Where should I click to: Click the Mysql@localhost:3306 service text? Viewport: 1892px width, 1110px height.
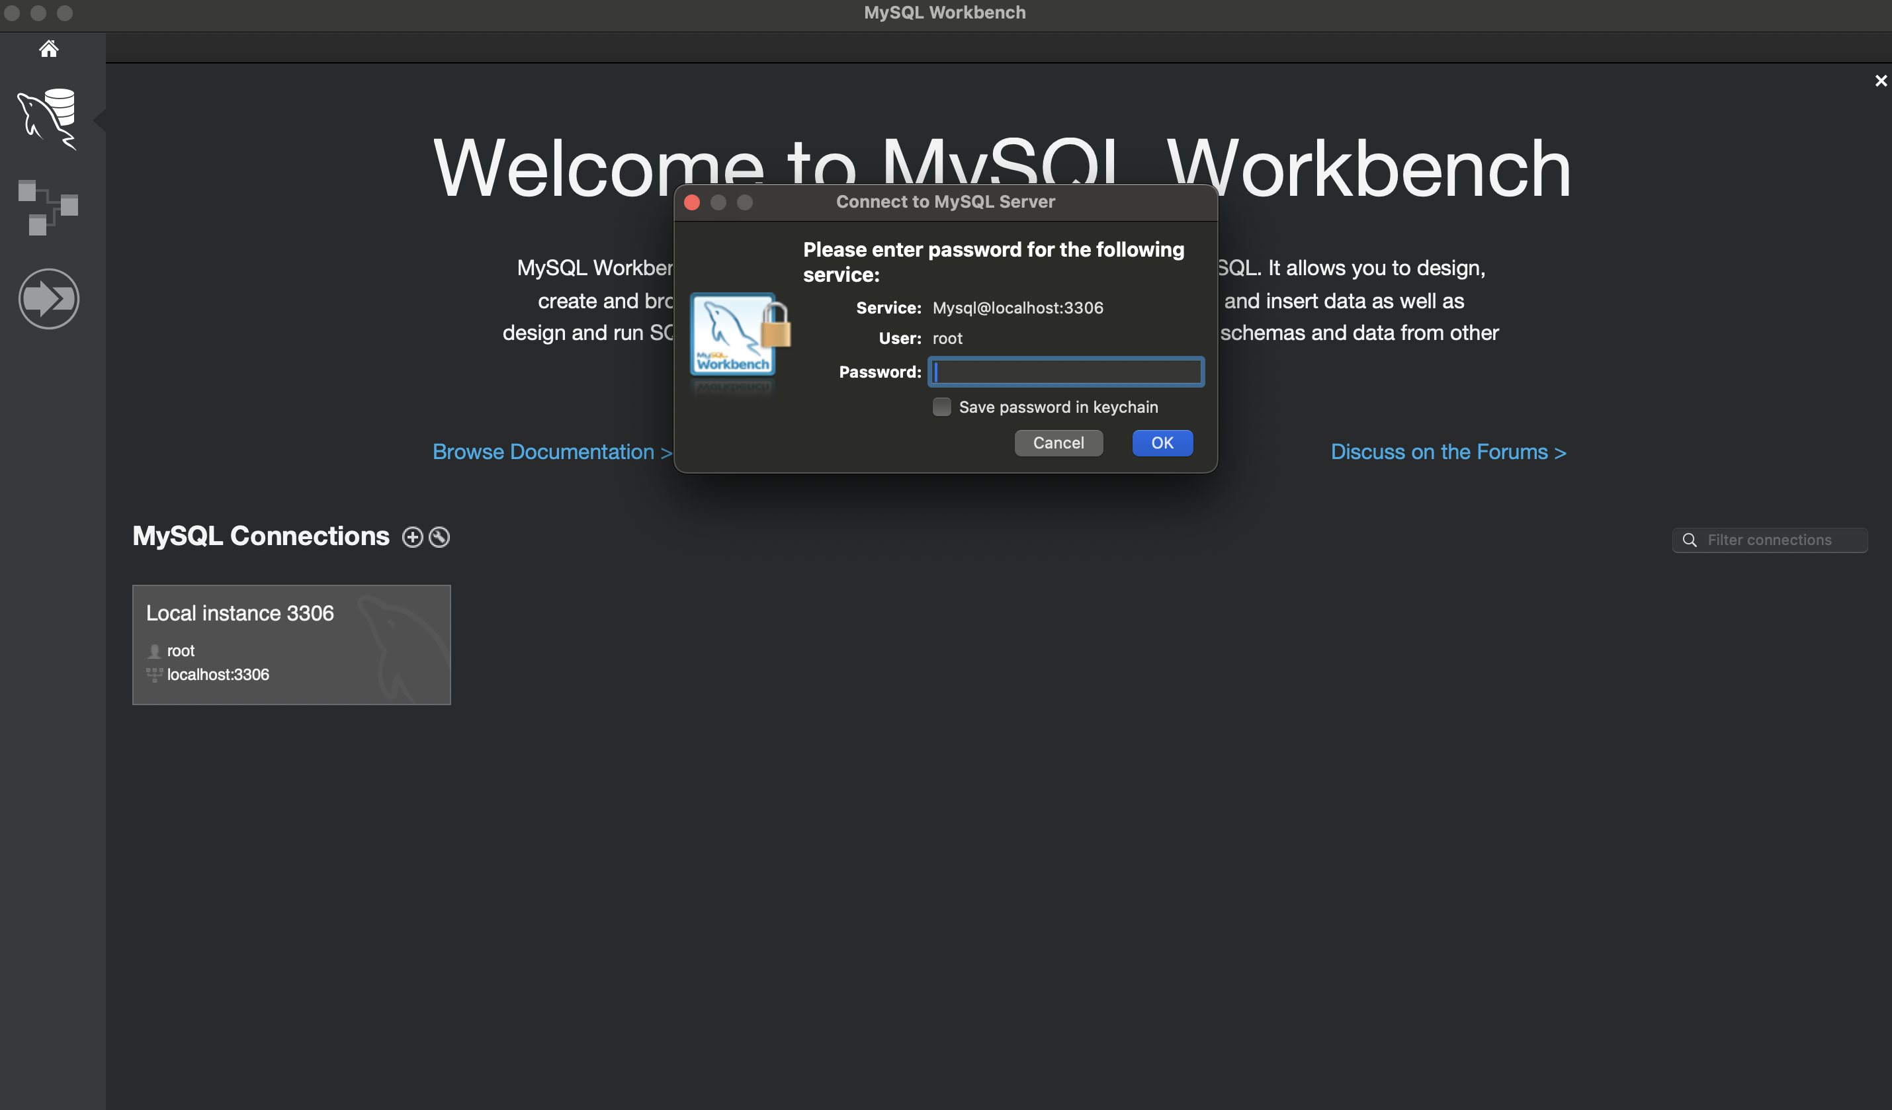[1017, 308]
